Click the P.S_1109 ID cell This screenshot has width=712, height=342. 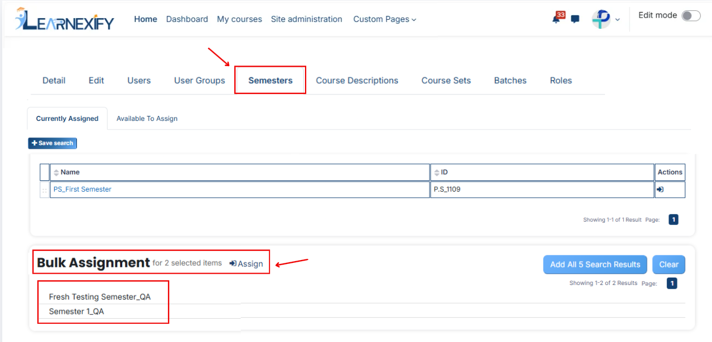[542, 189]
